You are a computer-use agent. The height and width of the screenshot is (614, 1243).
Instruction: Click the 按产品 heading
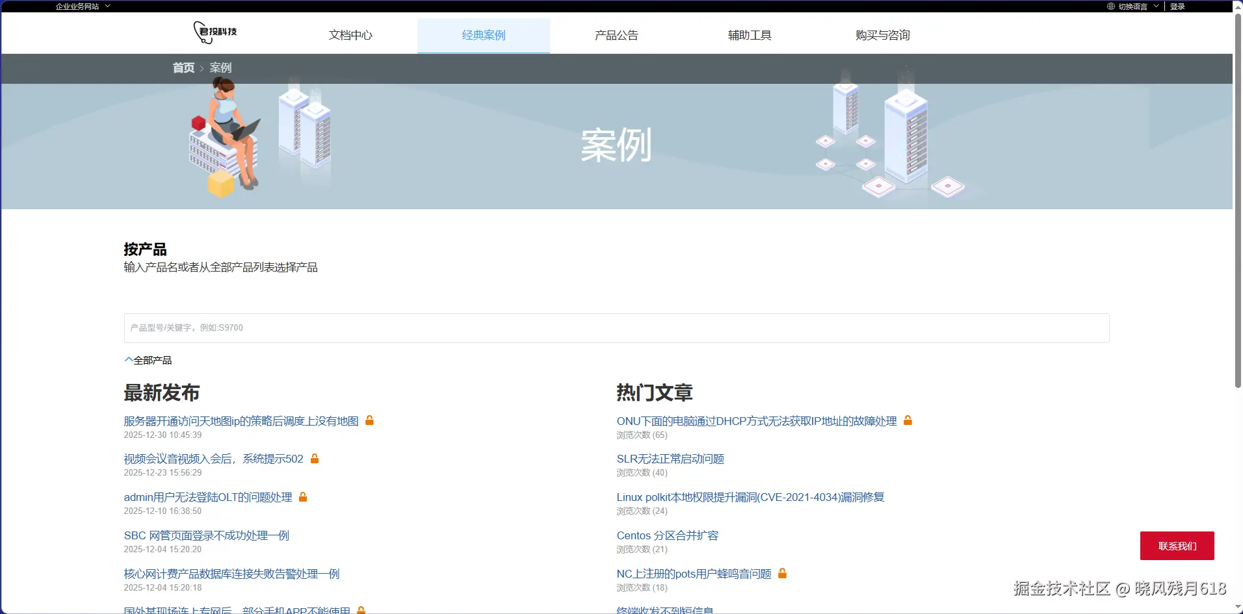[x=145, y=249]
